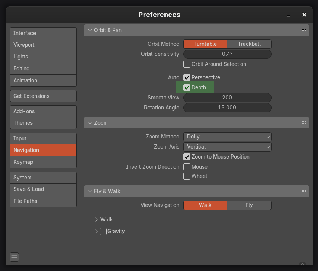This screenshot has height=271, width=318.
Task: Collapse the Fly & Walk panel
Action: [x=90, y=191]
